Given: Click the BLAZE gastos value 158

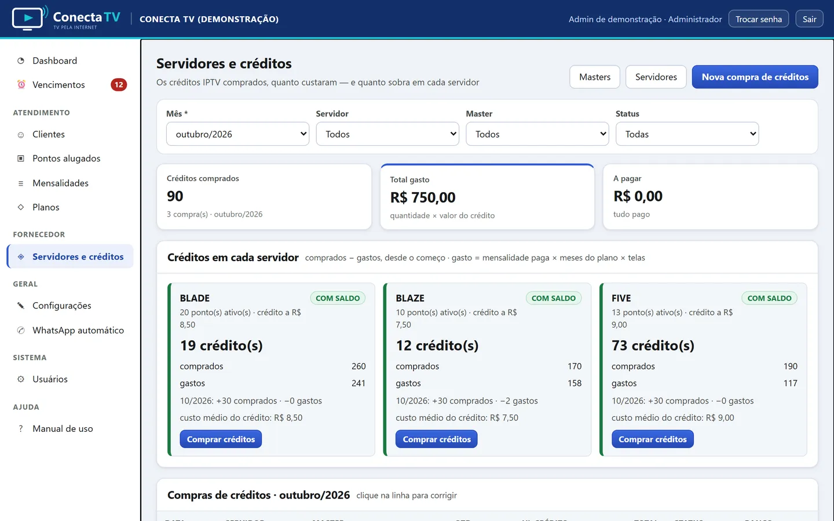Looking at the screenshot, I should click(x=575, y=383).
